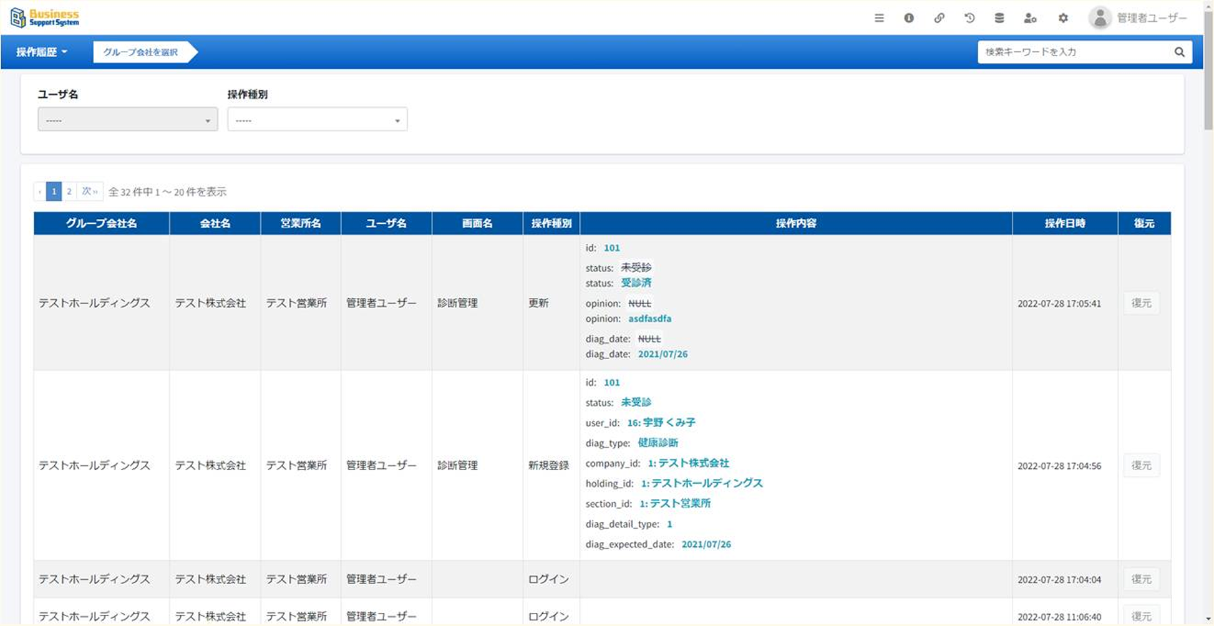This screenshot has width=1214, height=626.
Task: Open the 操作履歴 dropdown menu
Action: coord(42,52)
